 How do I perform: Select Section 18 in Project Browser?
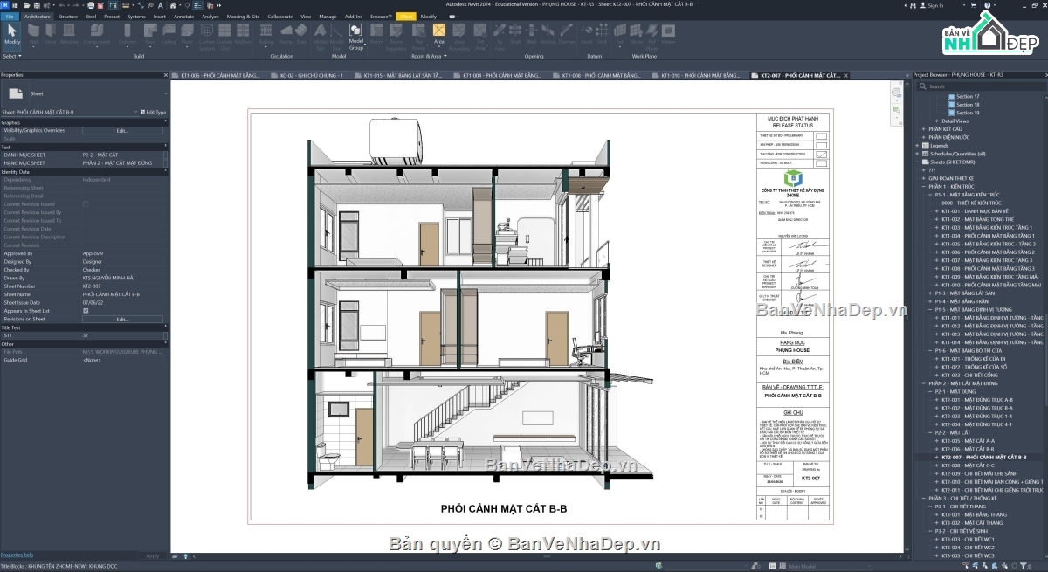[968, 104]
